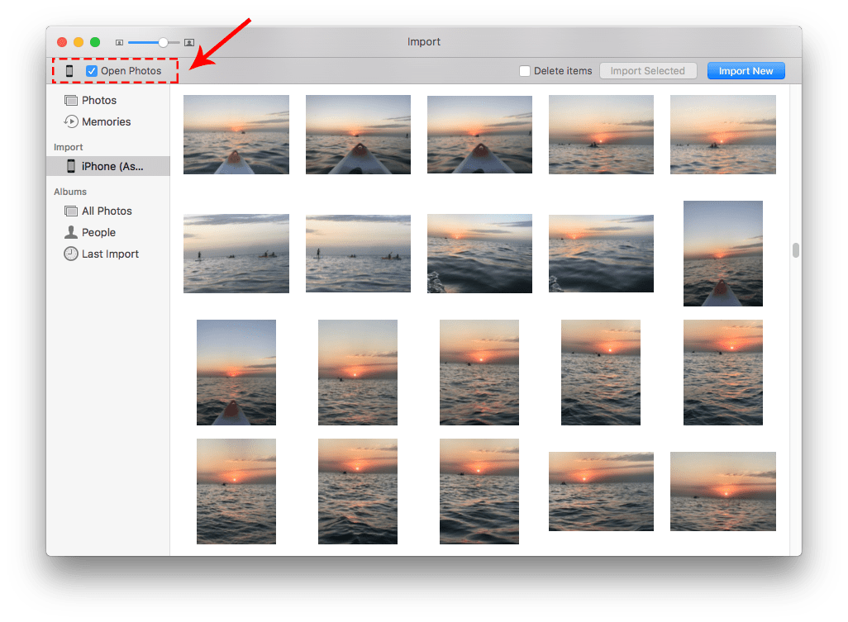Select the Memories label in the sidebar
Viewport: 848px width, 622px height.
click(106, 121)
